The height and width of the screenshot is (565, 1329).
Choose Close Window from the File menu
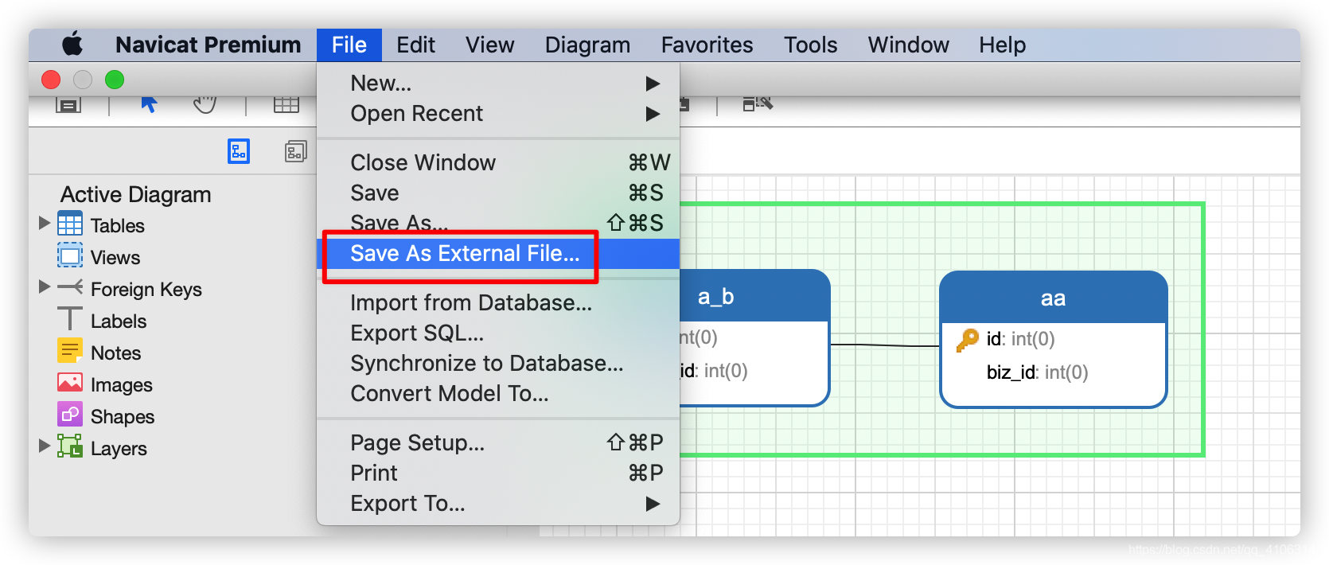click(x=498, y=162)
